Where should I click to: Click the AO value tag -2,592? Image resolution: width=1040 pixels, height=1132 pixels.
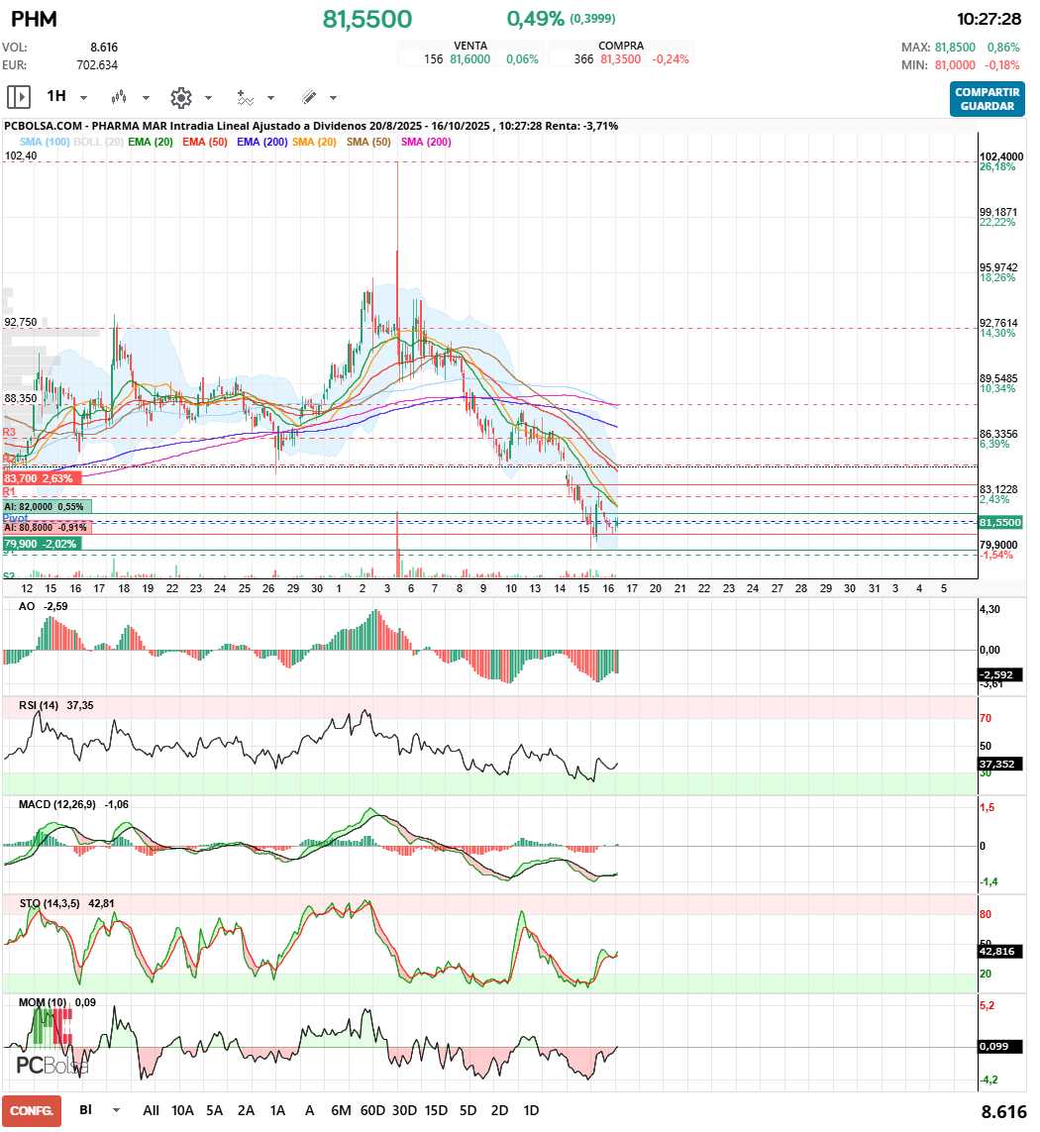(x=1000, y=675)
